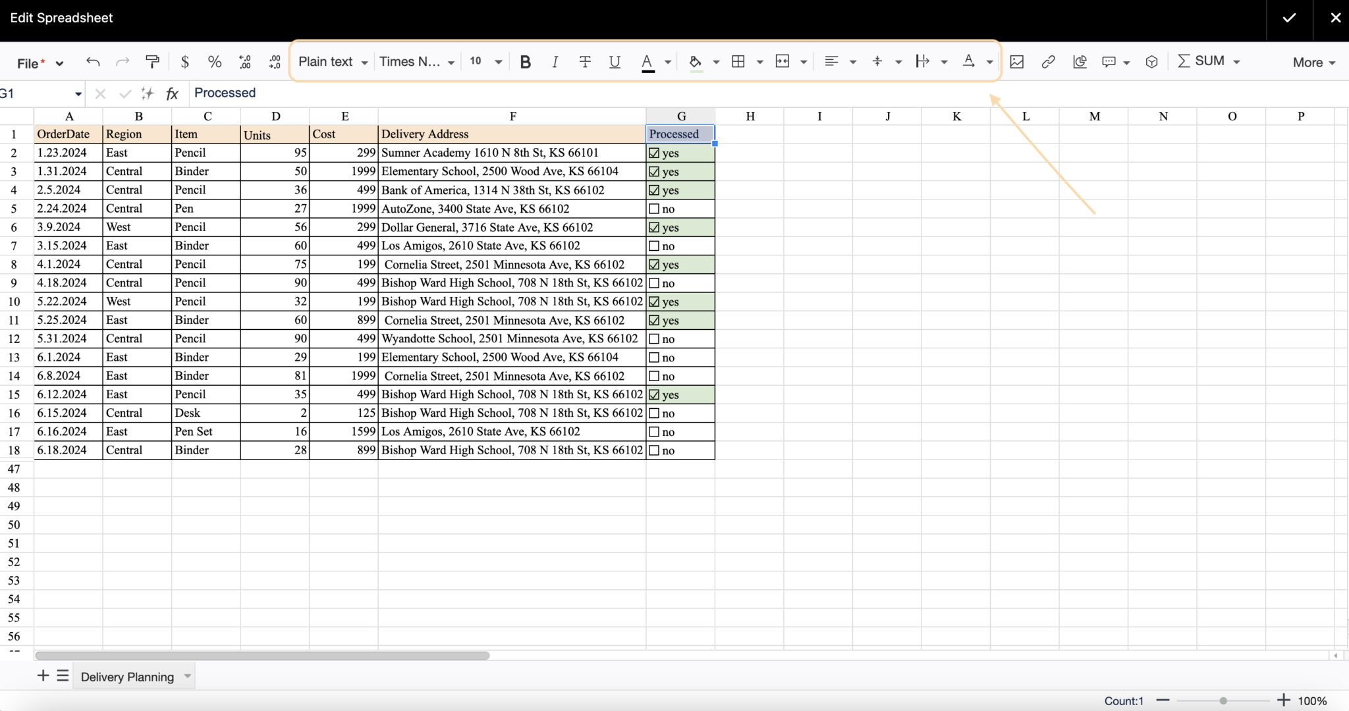Open the font size dropdown
This screenshot has width=1349, height=711.
click(484, 61)
